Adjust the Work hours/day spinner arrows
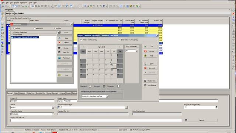Viewport: 236px width, 133px height. pos(137,51)
